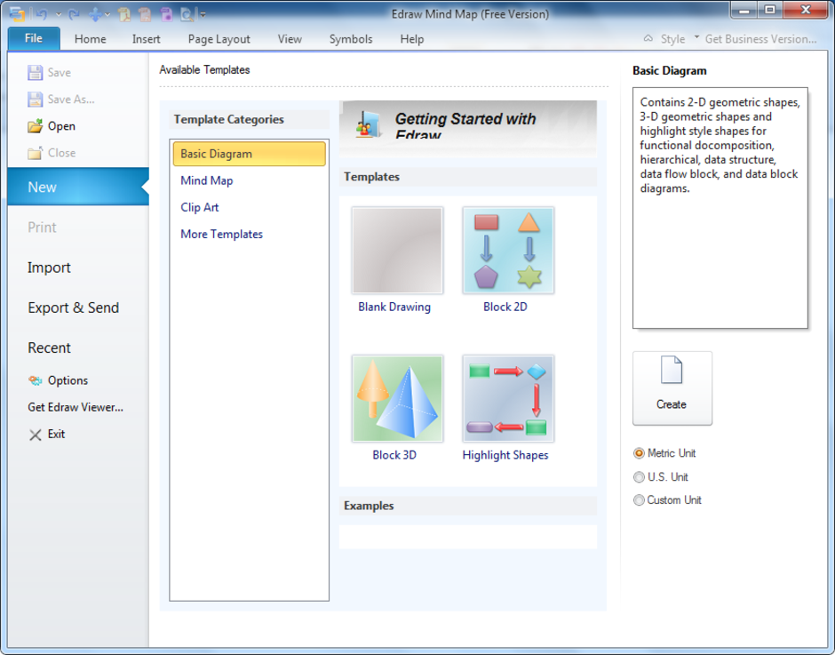Click Getting Started with Edraw banner

tap(468, 128)
